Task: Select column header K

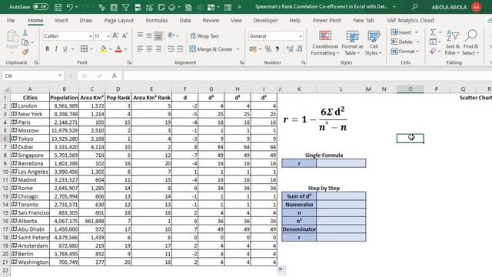Action: pyautogui.click(x=299, y=89)
